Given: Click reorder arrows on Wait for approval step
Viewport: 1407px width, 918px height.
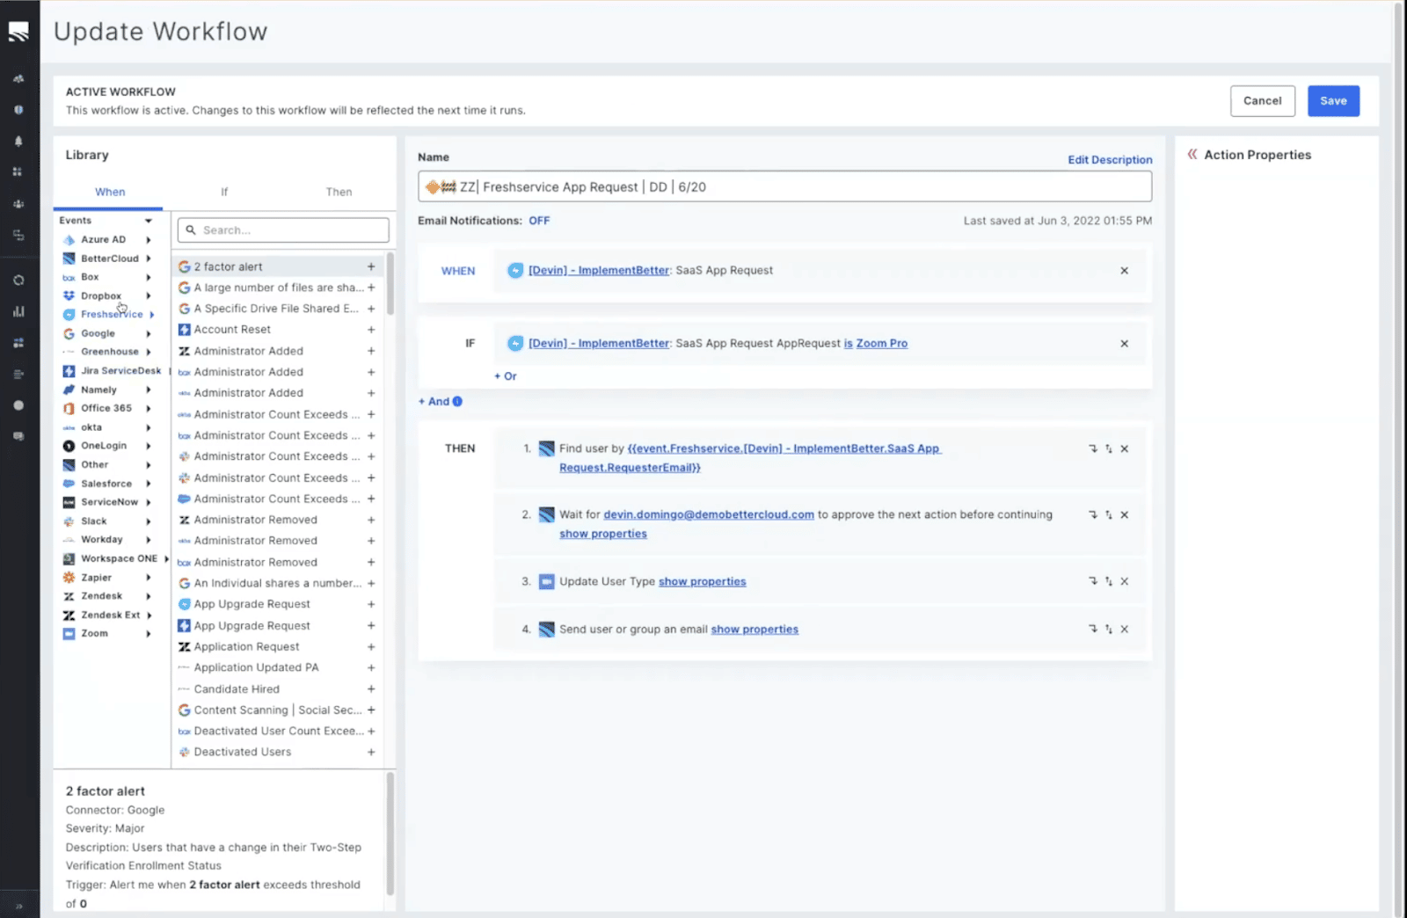Looking at the screenshot, I should coord(1108,515).
